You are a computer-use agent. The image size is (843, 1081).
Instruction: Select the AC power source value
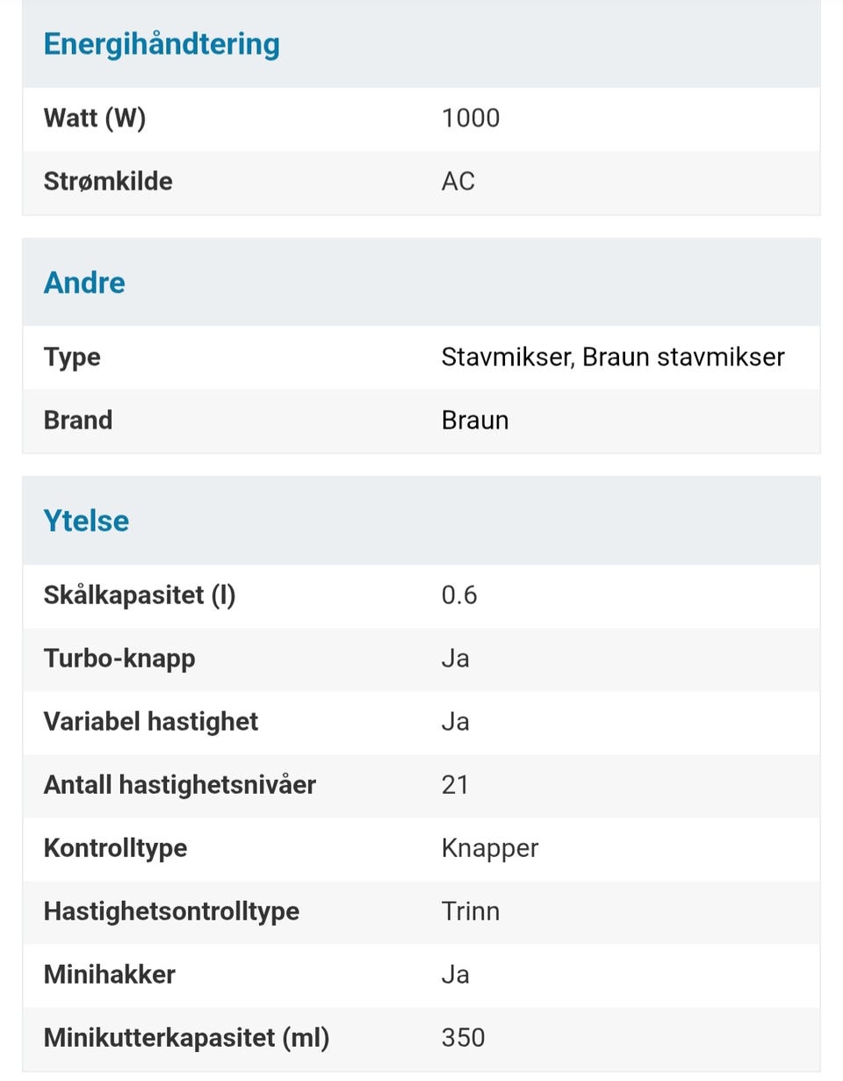tap(458, 181)
